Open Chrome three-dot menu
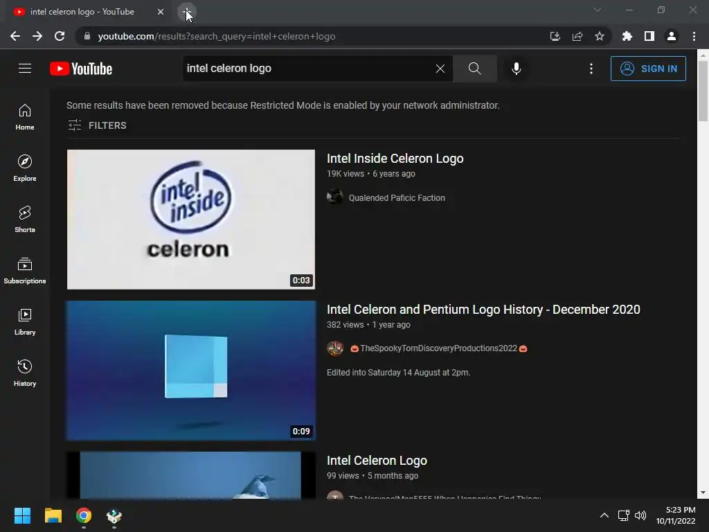Screen dimensions: 709x532 pos(694,36)
